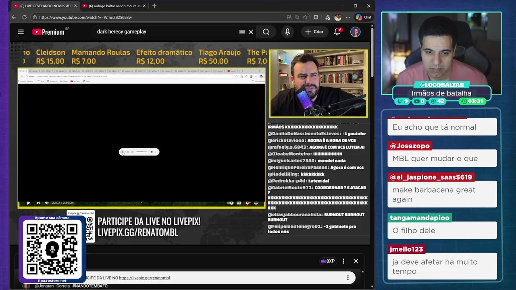This screenshot has height=290, width=516.
Task: Open the Copilot Chat button
Action: pos(364,17)
